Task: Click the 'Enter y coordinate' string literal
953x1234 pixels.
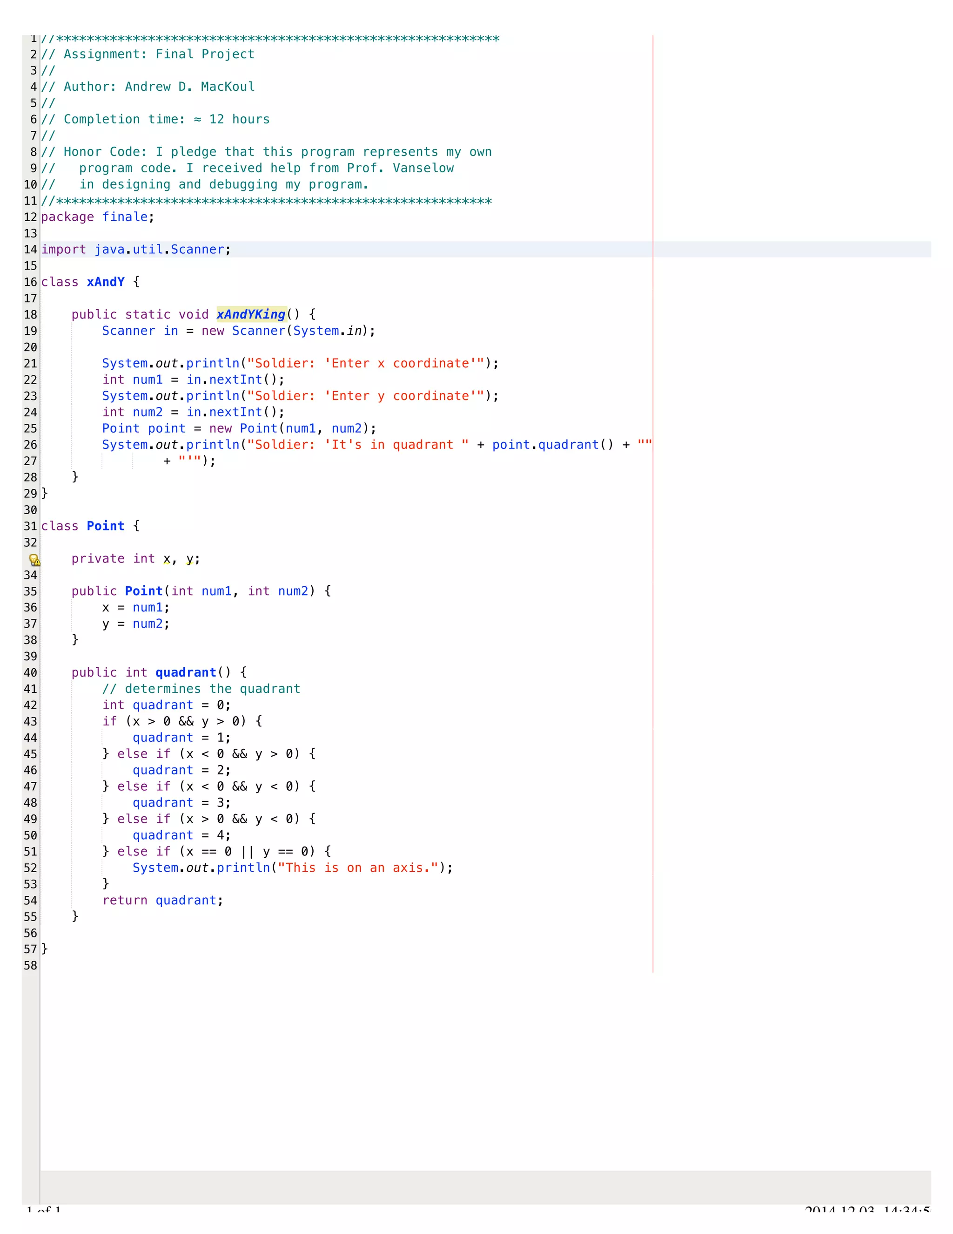Action: pyautogui.click(x=366, y=396)
